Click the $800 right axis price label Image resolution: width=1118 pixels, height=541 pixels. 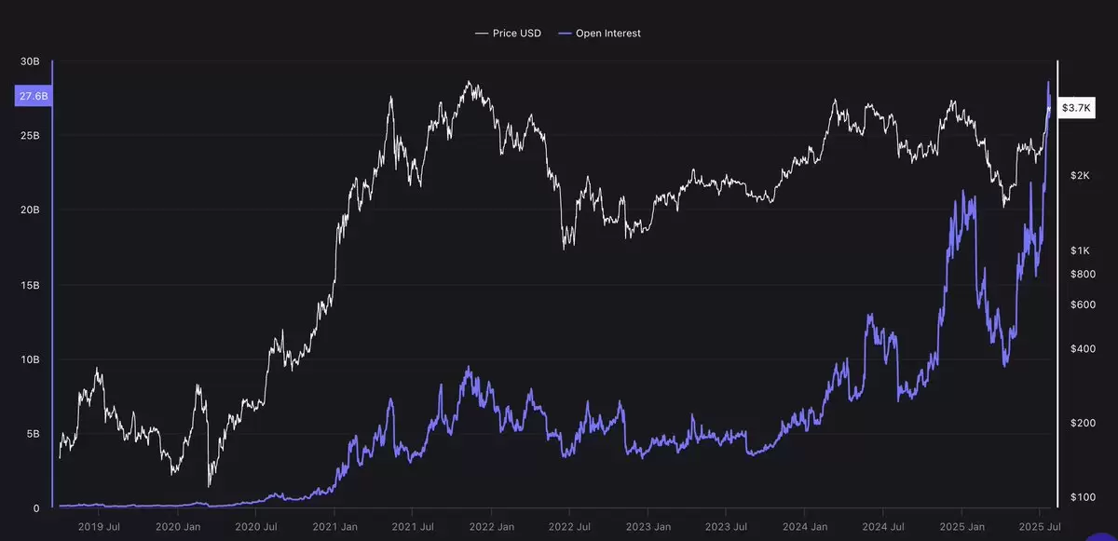(x=1082, y=274)
